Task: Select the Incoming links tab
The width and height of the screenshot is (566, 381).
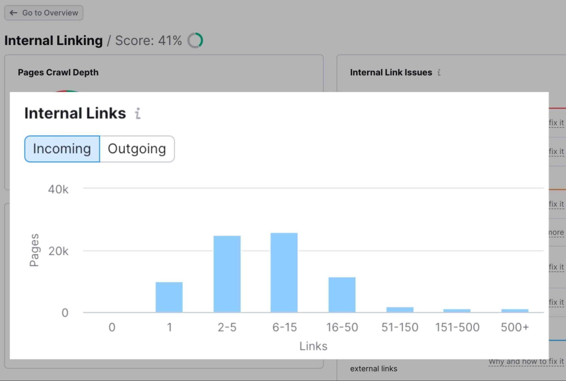Action: click(62, 149)
